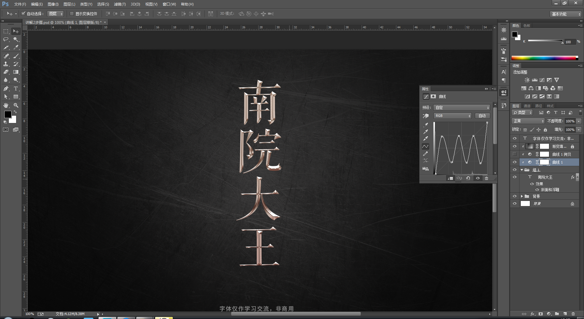Toggle Curves layer visibility in Properties panel
This screenshot has height=319, width=584.
(x=478, y=178)
